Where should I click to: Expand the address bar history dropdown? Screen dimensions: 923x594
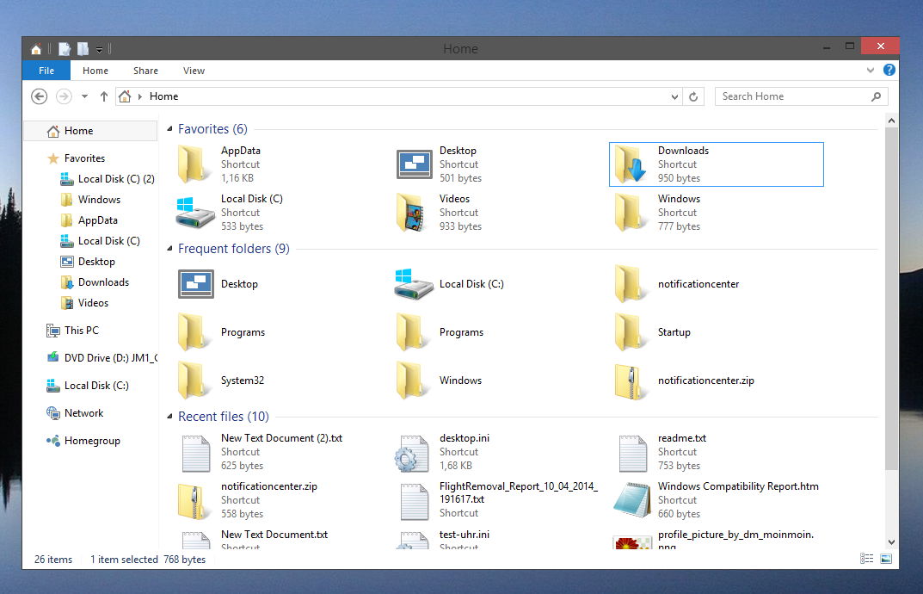674,96
